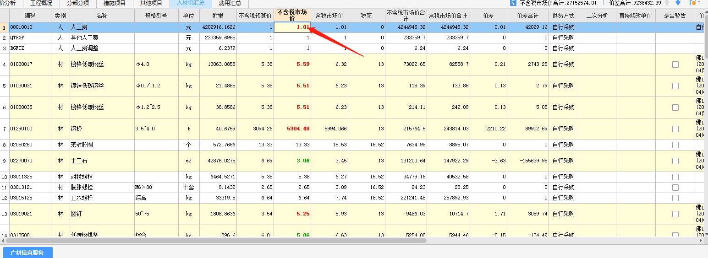
Task: Tick 是否暂估 checkbox for 镀锌低碳钢丝 φ0.7~1.2
Action: click(675, 86)
